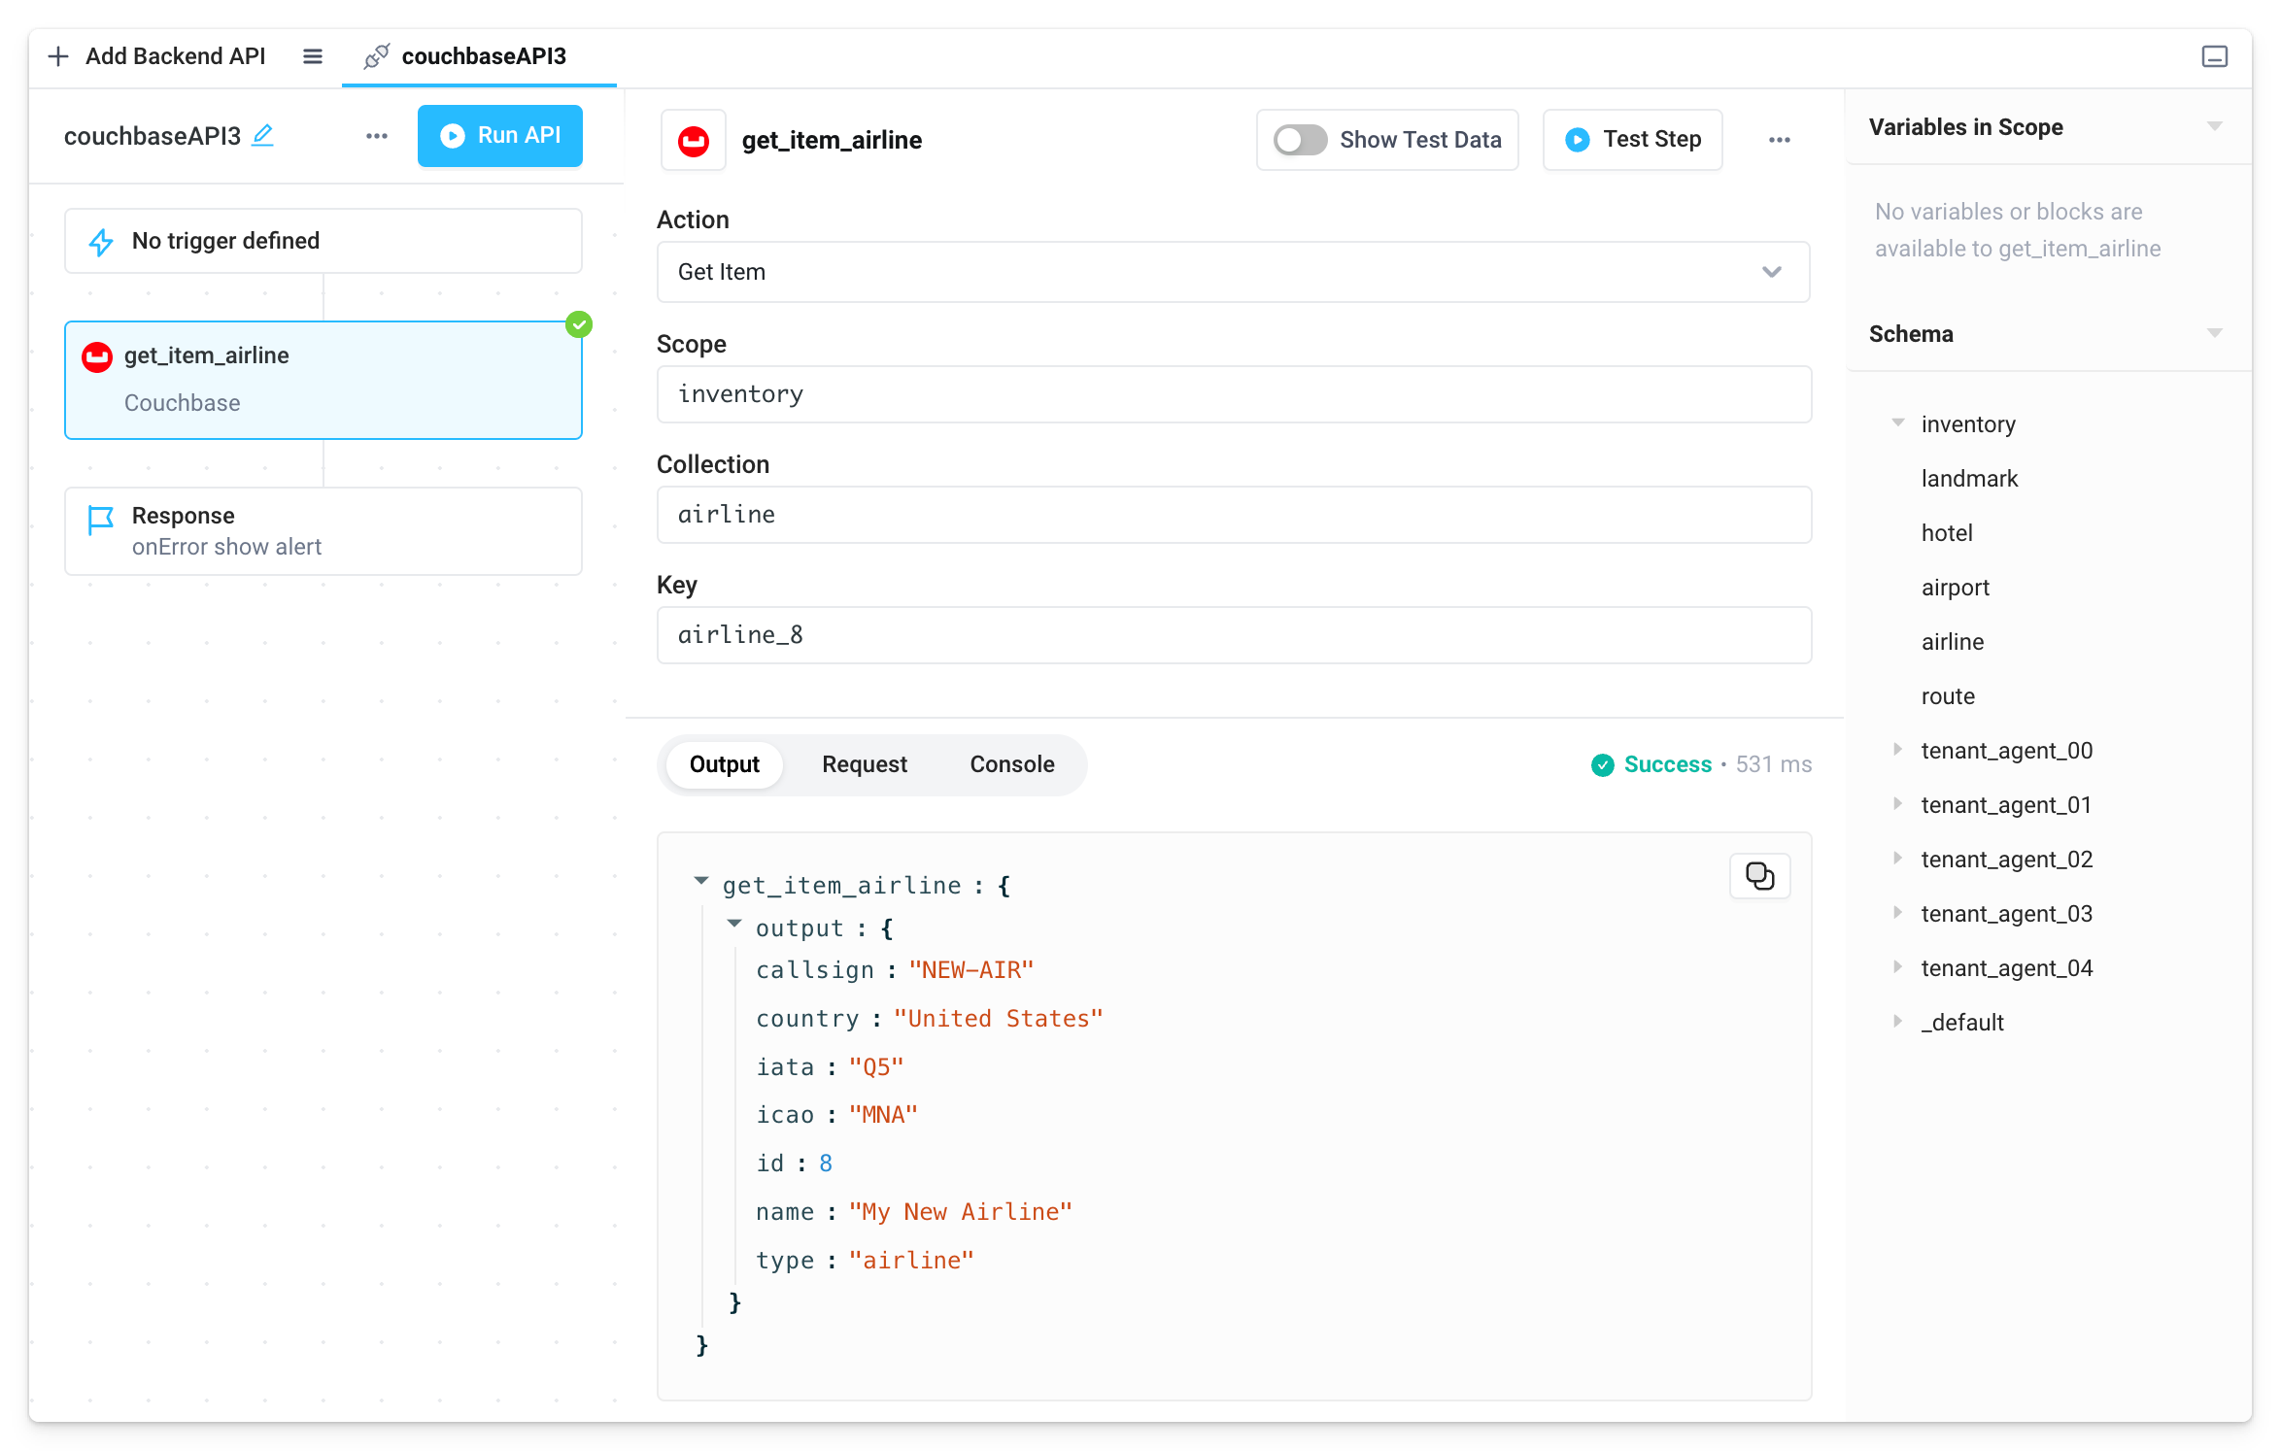
Task: Click the hamburger menu icon next to couchbaseAPI3
Action: tap(313, 54)
